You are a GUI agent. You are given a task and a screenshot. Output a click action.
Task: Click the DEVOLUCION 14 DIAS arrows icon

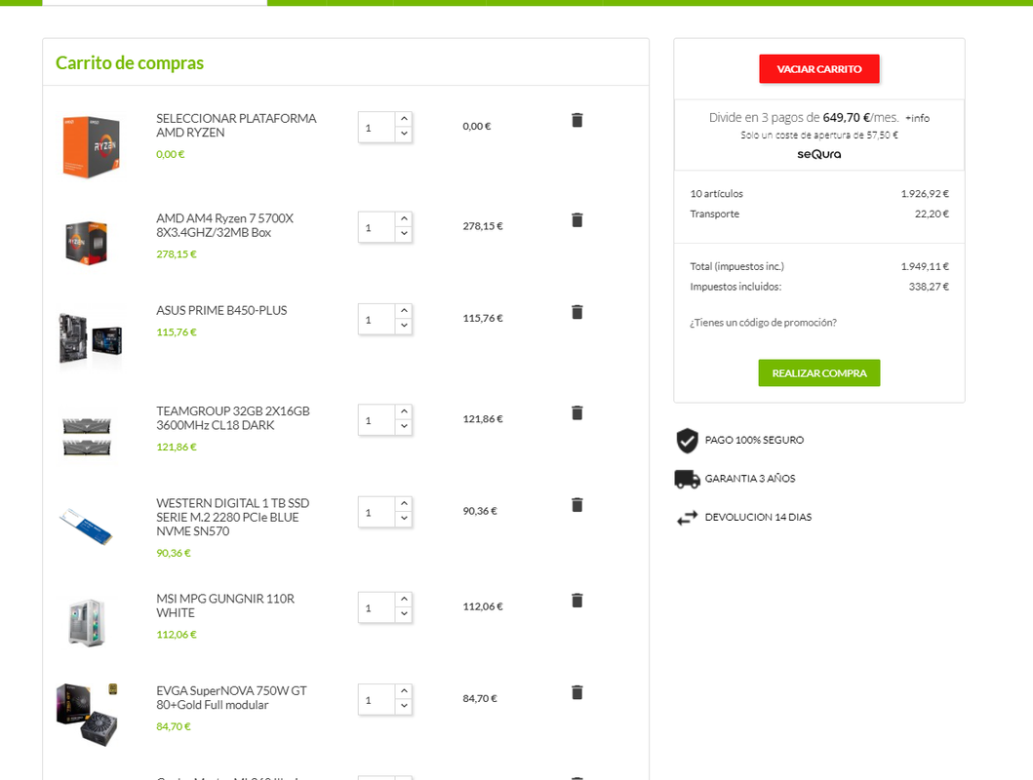[687, 518]
